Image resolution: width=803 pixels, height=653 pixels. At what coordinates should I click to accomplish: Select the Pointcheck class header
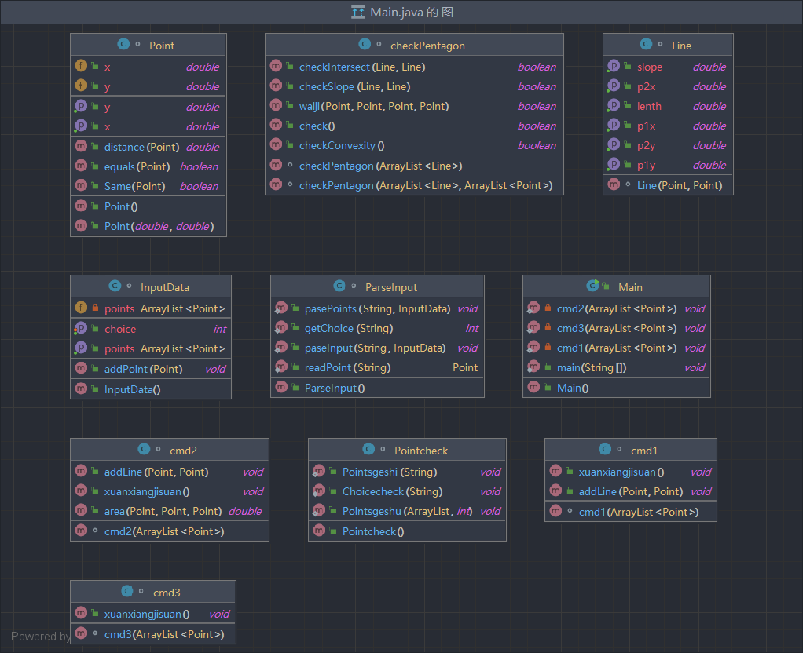tap(407, 450)
